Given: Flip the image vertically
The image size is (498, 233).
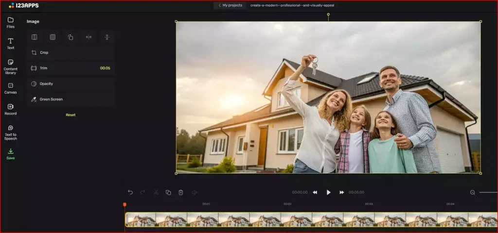Looking at the screenshot, I should [107, 37].
